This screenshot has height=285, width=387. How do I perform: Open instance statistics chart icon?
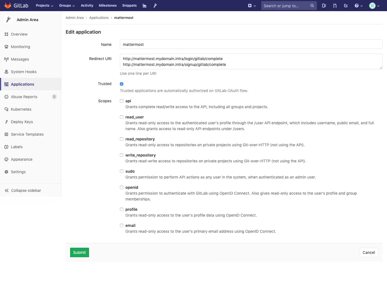coord(145,6)
